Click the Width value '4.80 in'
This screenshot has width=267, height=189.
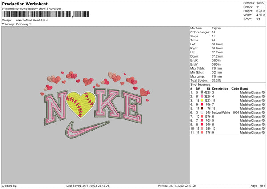point(260,15)
